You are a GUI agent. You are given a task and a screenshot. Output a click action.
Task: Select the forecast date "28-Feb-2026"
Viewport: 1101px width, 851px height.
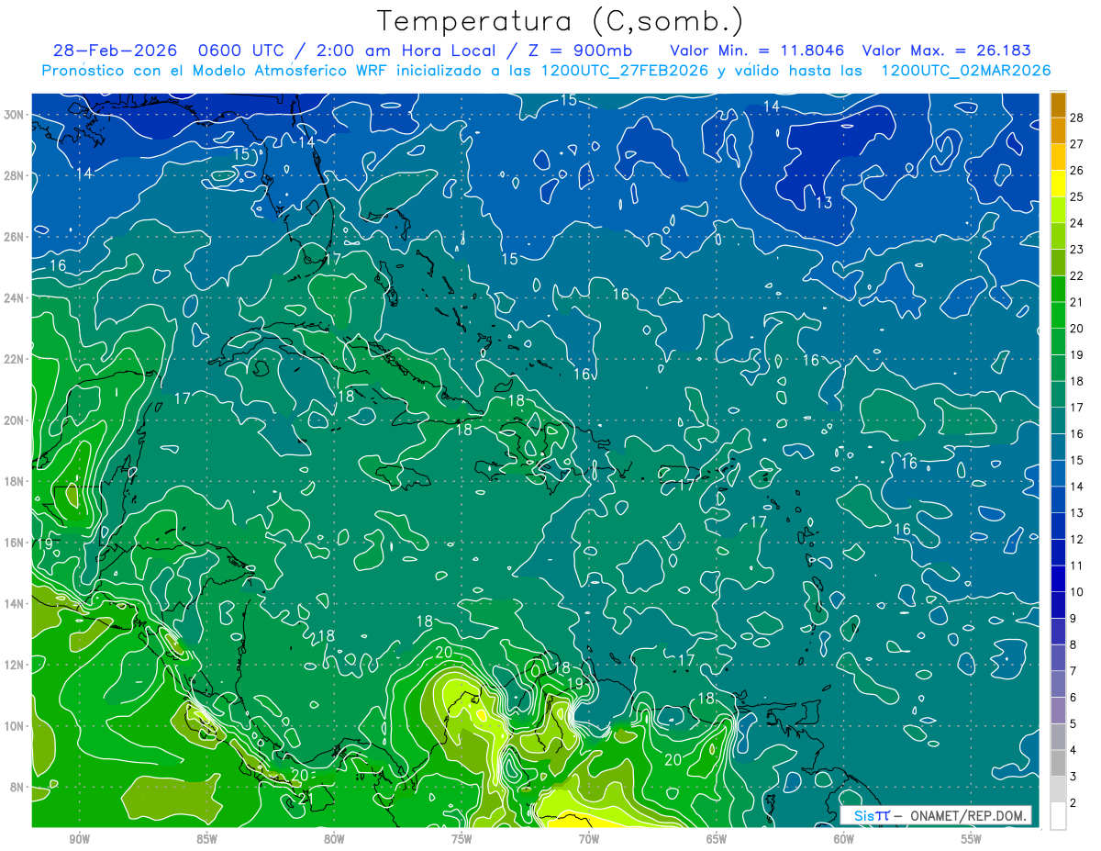(x=115, y=50)
